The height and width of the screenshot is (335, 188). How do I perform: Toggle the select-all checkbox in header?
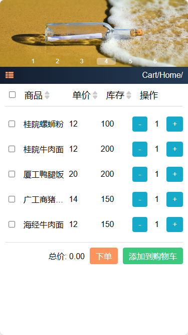click(12, 94)
